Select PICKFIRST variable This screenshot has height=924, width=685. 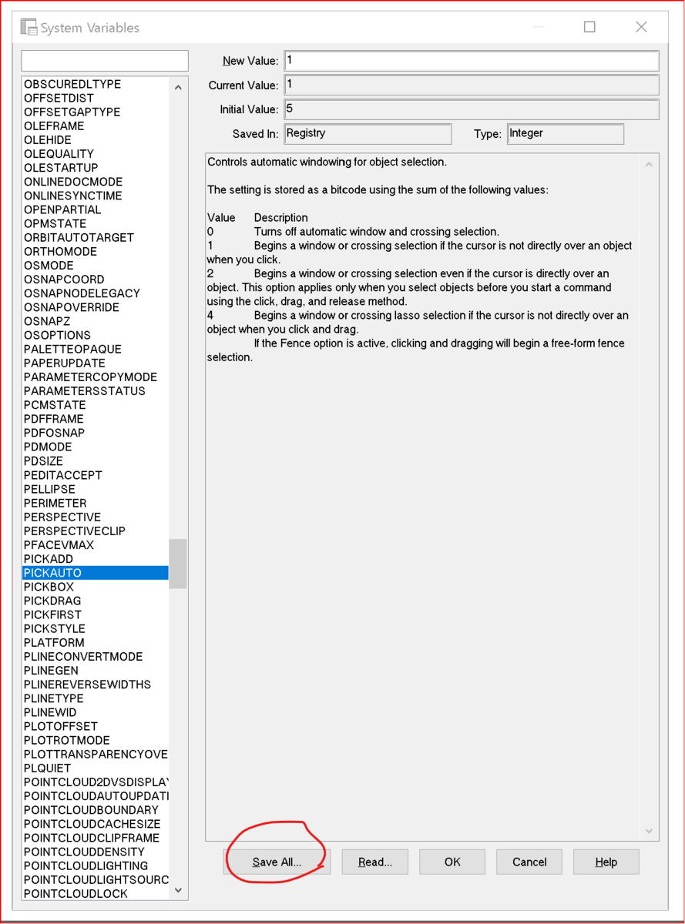(x=52, y=614)
